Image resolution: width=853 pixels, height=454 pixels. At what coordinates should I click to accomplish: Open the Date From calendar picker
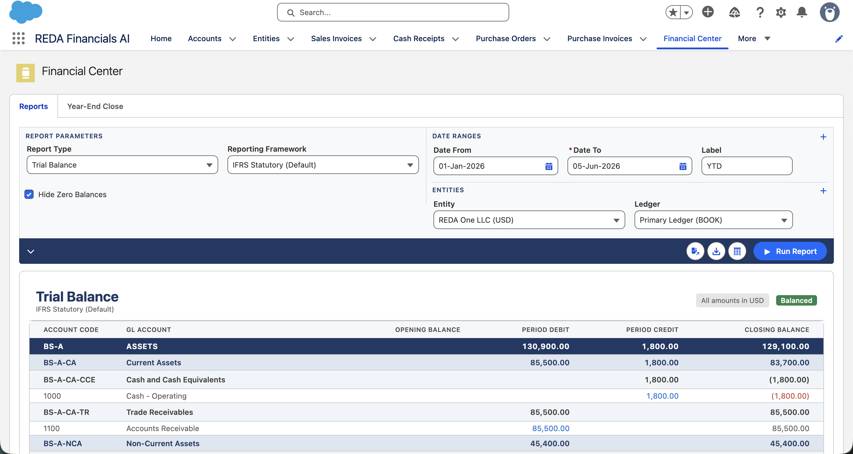pyautogui.click(x=549, y=166)
